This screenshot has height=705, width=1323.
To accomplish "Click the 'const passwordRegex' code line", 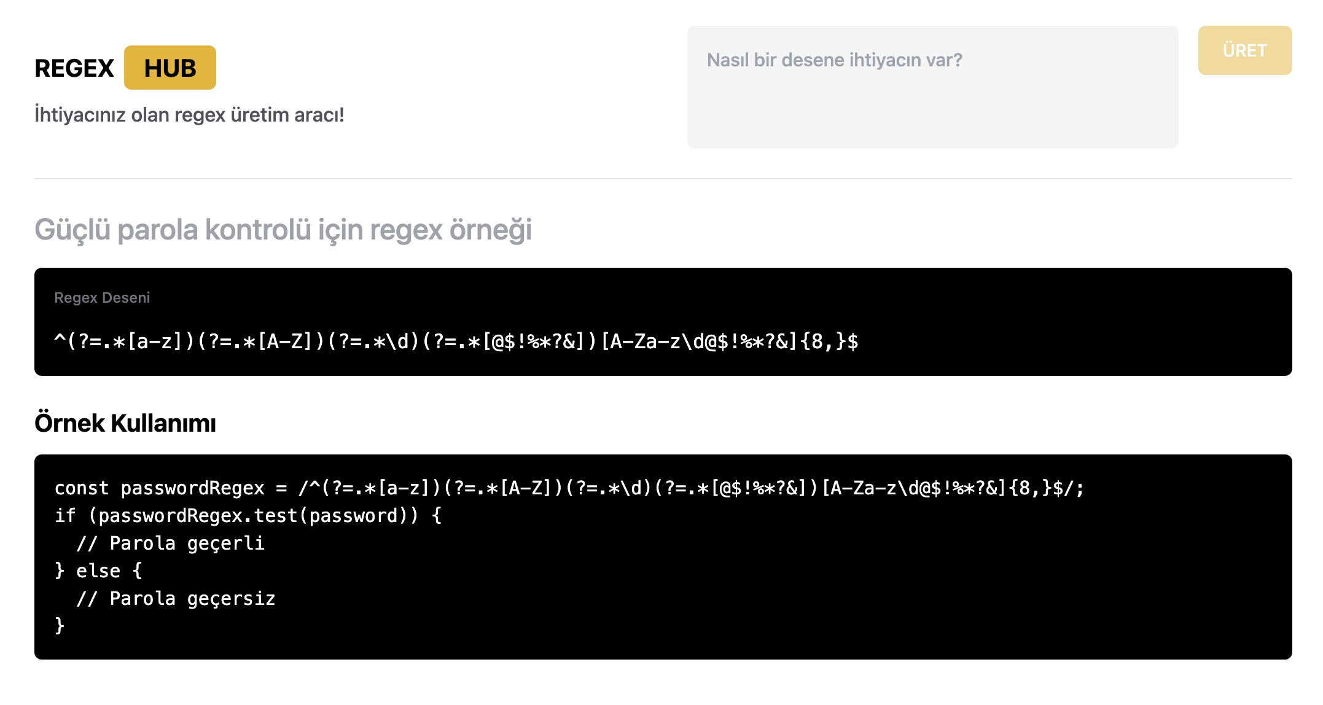I will point(569,488).
